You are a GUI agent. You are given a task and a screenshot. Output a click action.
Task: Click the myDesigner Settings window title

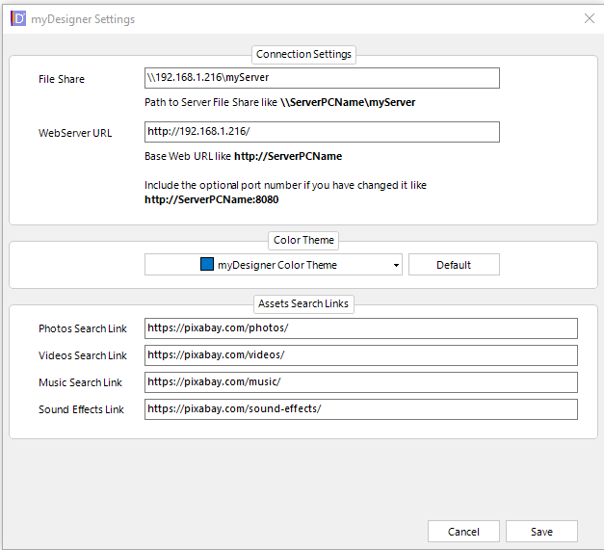point(83,19)
